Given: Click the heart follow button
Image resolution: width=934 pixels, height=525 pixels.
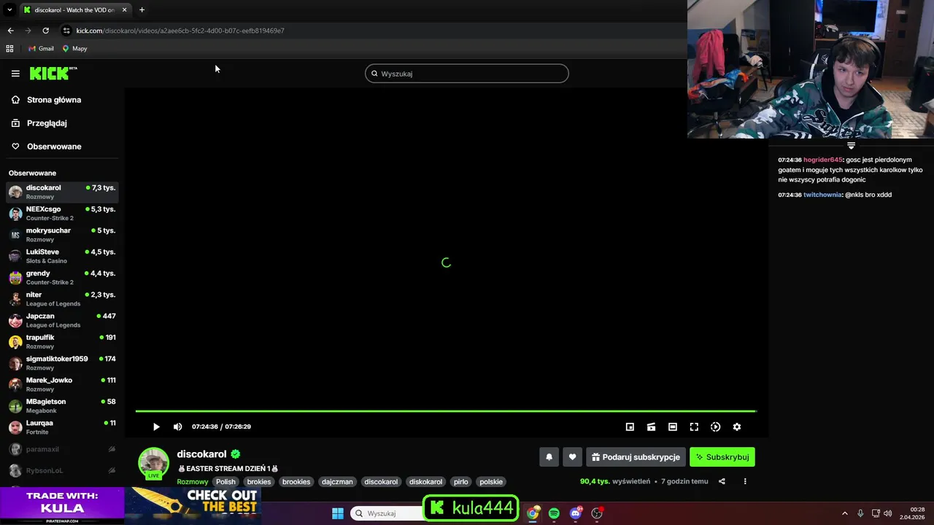Looking at the screenshot, I should pyautogui.click(x=572, y=457).
